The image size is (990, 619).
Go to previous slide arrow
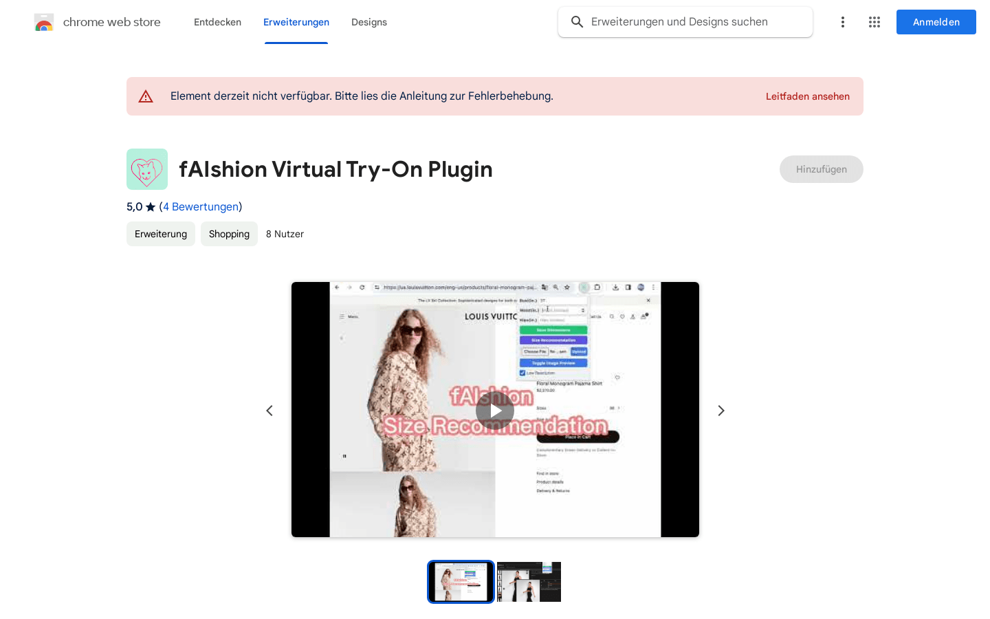[269, 411]
